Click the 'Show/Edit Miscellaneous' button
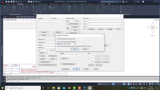The height and width of the screenshot is (90, 160). [68, 64]
